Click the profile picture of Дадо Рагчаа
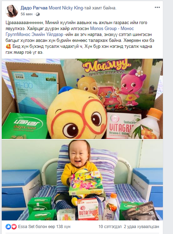The height and width of the screenshot is (234, 173). [x=11, y=11]
